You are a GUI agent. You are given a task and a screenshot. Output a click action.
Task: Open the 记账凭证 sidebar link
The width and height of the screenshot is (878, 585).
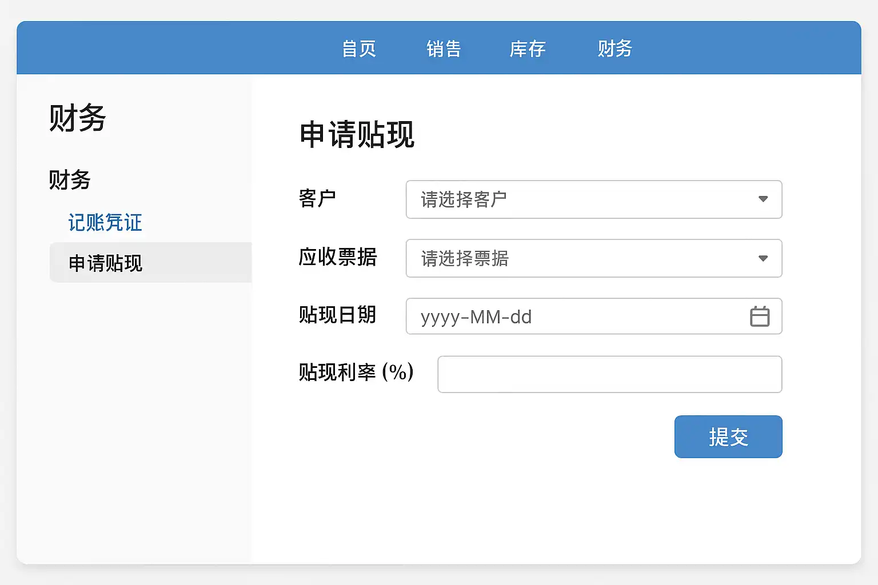click(x=105, y=223)
